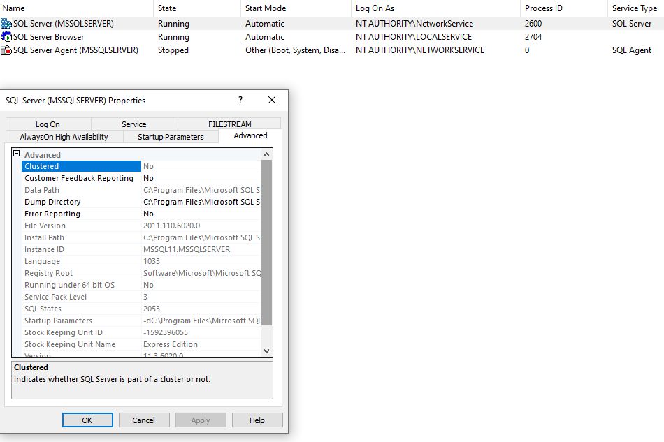Image resolution: width=664 pixels, height=442 pixels.
Task: Close the SQL Server Properties dialog
Action: (272, 100)
